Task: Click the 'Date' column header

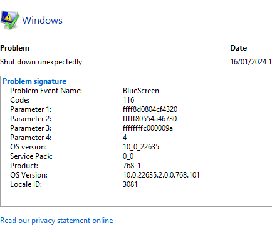Action: [238, 48]
